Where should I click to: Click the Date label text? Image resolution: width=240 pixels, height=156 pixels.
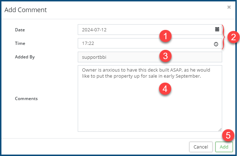tap(20, 30)
